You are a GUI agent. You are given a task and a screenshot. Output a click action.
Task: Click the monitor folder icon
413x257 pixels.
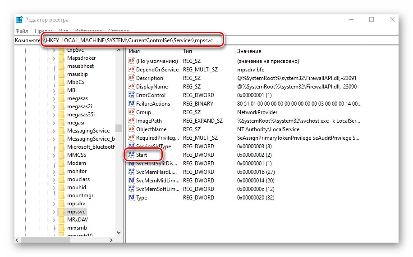click(x=61, y=171)
